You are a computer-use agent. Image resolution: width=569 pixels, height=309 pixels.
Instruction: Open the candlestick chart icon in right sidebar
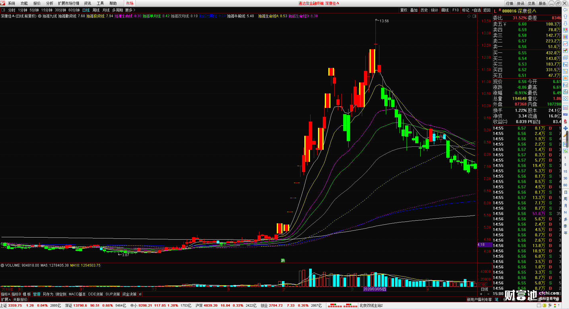tap(565, 50)
